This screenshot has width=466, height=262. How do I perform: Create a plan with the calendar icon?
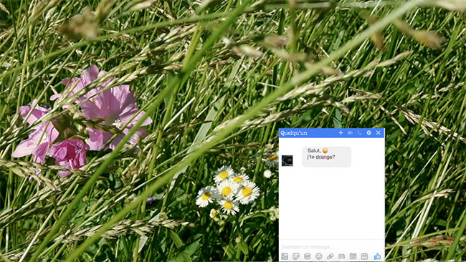(x=364, y=256)
